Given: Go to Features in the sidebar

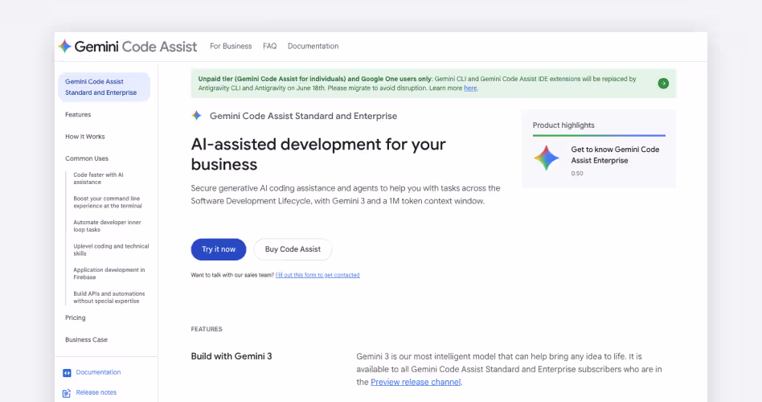Looking at the screenshot, I should coord(78,115).
